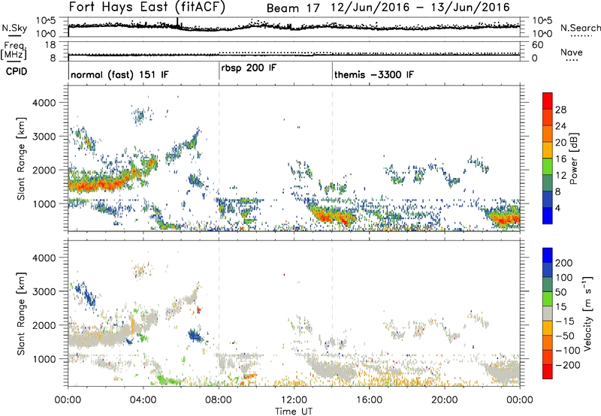
Task: Click the dashed 08:00 CPID marker in power panel
Action: coord(219,158)
